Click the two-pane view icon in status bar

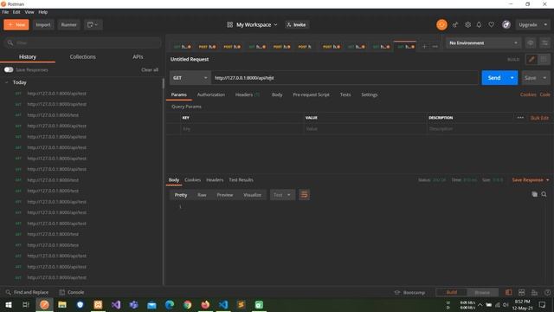pos(521,293)
